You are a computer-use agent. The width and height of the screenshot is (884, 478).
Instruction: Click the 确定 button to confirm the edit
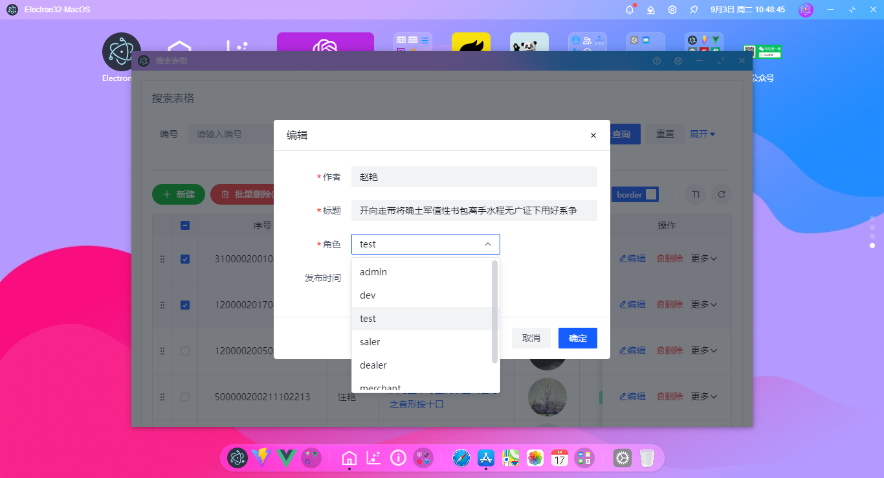(x=577, y=337)
